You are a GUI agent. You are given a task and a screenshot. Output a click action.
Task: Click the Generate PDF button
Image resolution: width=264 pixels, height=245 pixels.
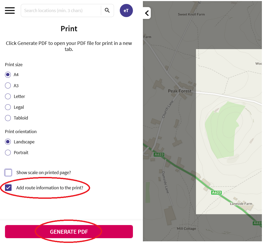[69, 232]
